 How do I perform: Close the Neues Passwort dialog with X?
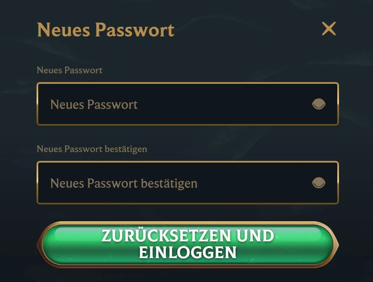(x=329, y=29)
